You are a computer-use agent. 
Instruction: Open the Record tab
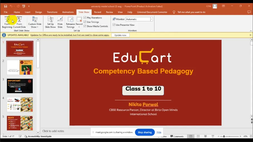(x=98, y=12)
